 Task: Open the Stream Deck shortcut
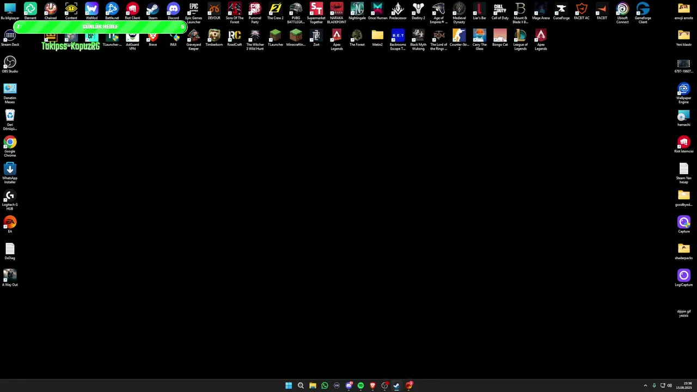(10, 38)
